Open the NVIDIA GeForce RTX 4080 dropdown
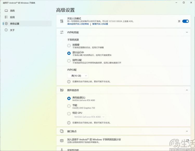 tap(89, 117)
